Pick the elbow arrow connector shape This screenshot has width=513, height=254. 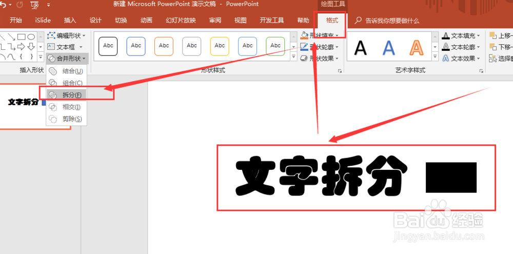(x=12, y=46)
